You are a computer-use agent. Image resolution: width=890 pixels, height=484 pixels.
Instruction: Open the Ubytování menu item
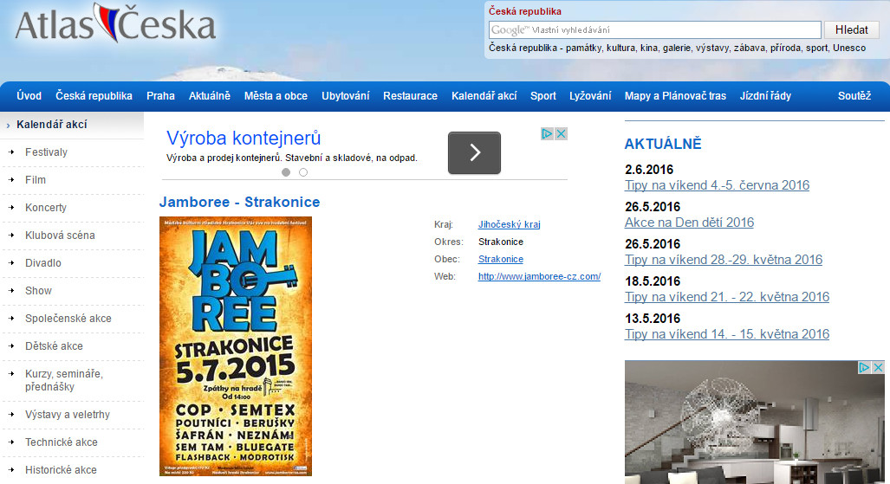[346, 96]
